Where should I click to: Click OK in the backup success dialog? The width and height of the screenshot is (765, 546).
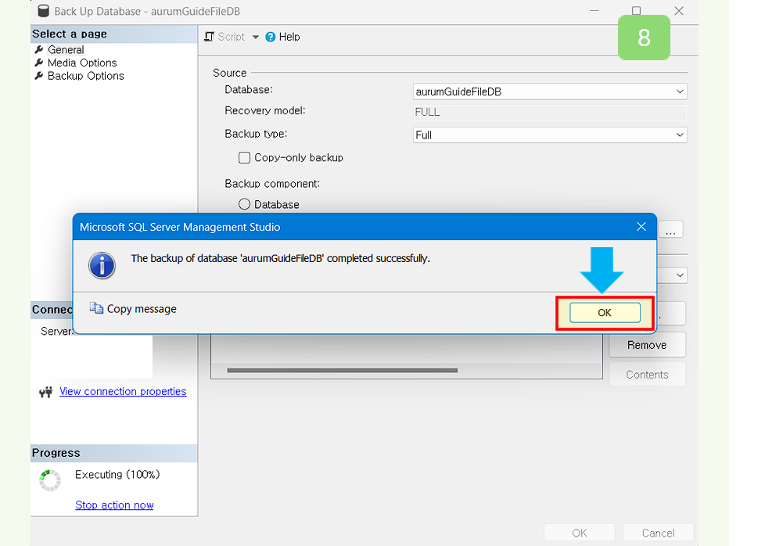[605, 313]
